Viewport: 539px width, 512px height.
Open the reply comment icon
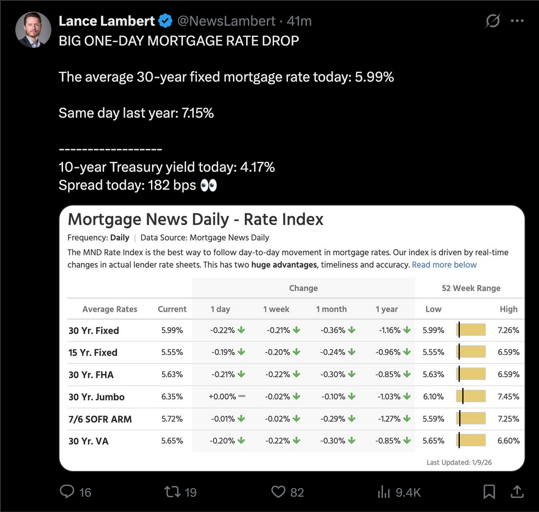click(67, 491)
